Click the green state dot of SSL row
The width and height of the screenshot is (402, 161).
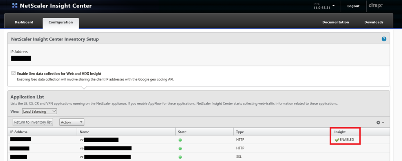point(180,157)
